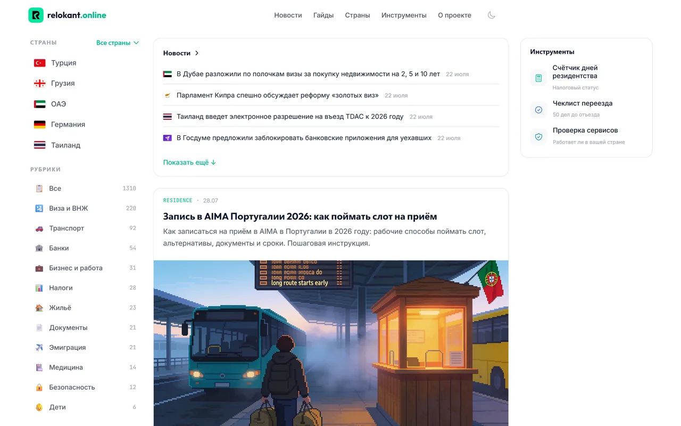Click the Транспорт car icon
Viewport: 681px width, 426px height.
(39, 228)
